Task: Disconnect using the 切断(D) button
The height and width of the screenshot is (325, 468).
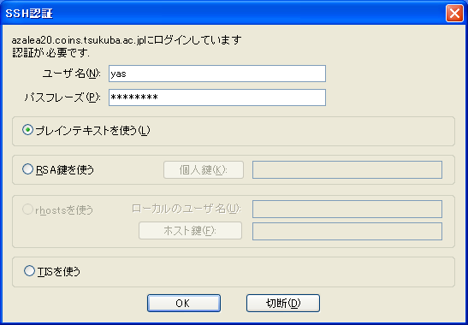Action: (x=283, y=304)
